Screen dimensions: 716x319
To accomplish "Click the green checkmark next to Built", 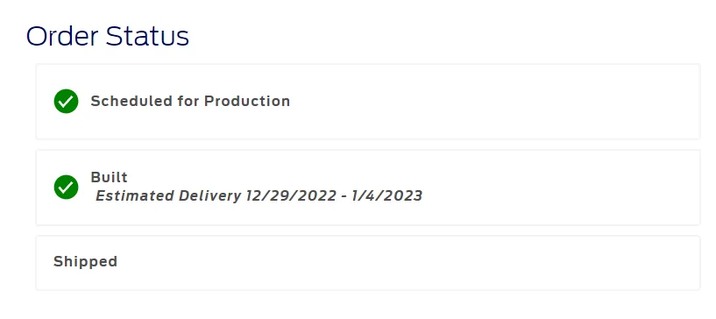I will point(67,188).
